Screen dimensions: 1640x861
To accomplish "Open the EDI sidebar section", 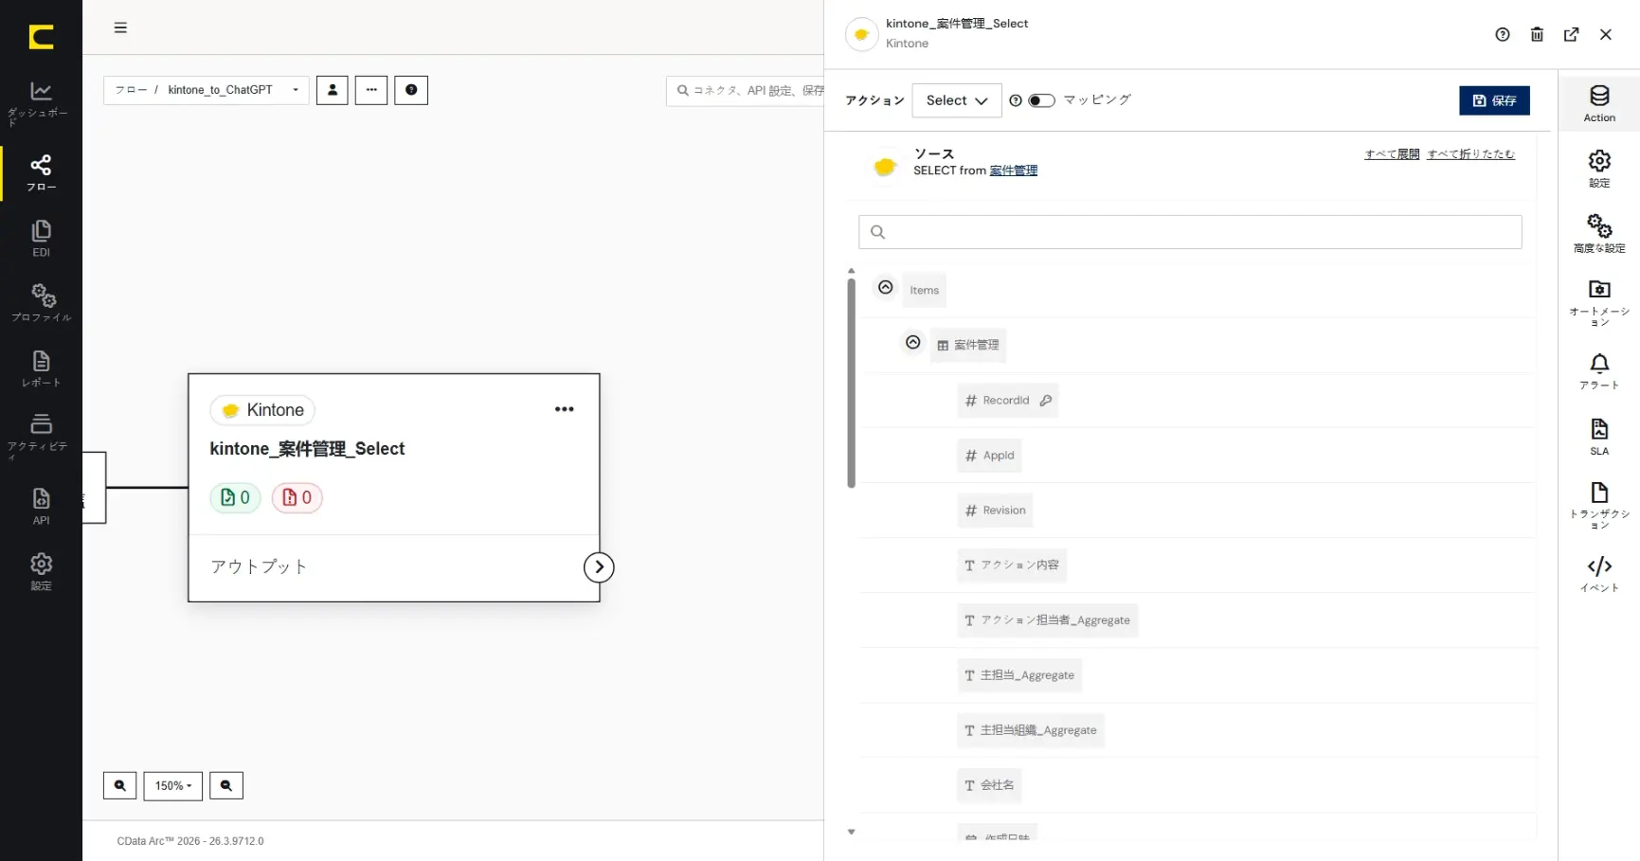I will 41,239.
